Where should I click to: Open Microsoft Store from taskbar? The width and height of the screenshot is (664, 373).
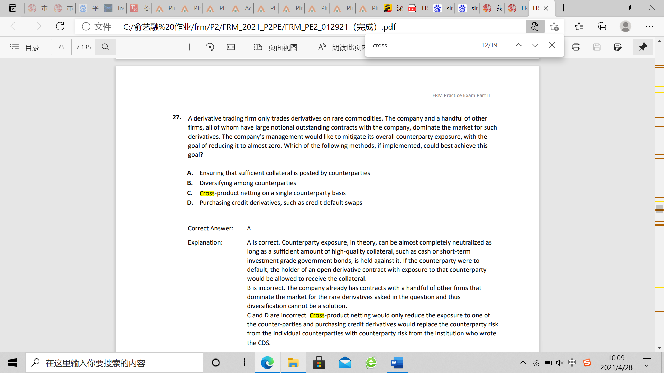pyautogui.click(x=319, y=363)
